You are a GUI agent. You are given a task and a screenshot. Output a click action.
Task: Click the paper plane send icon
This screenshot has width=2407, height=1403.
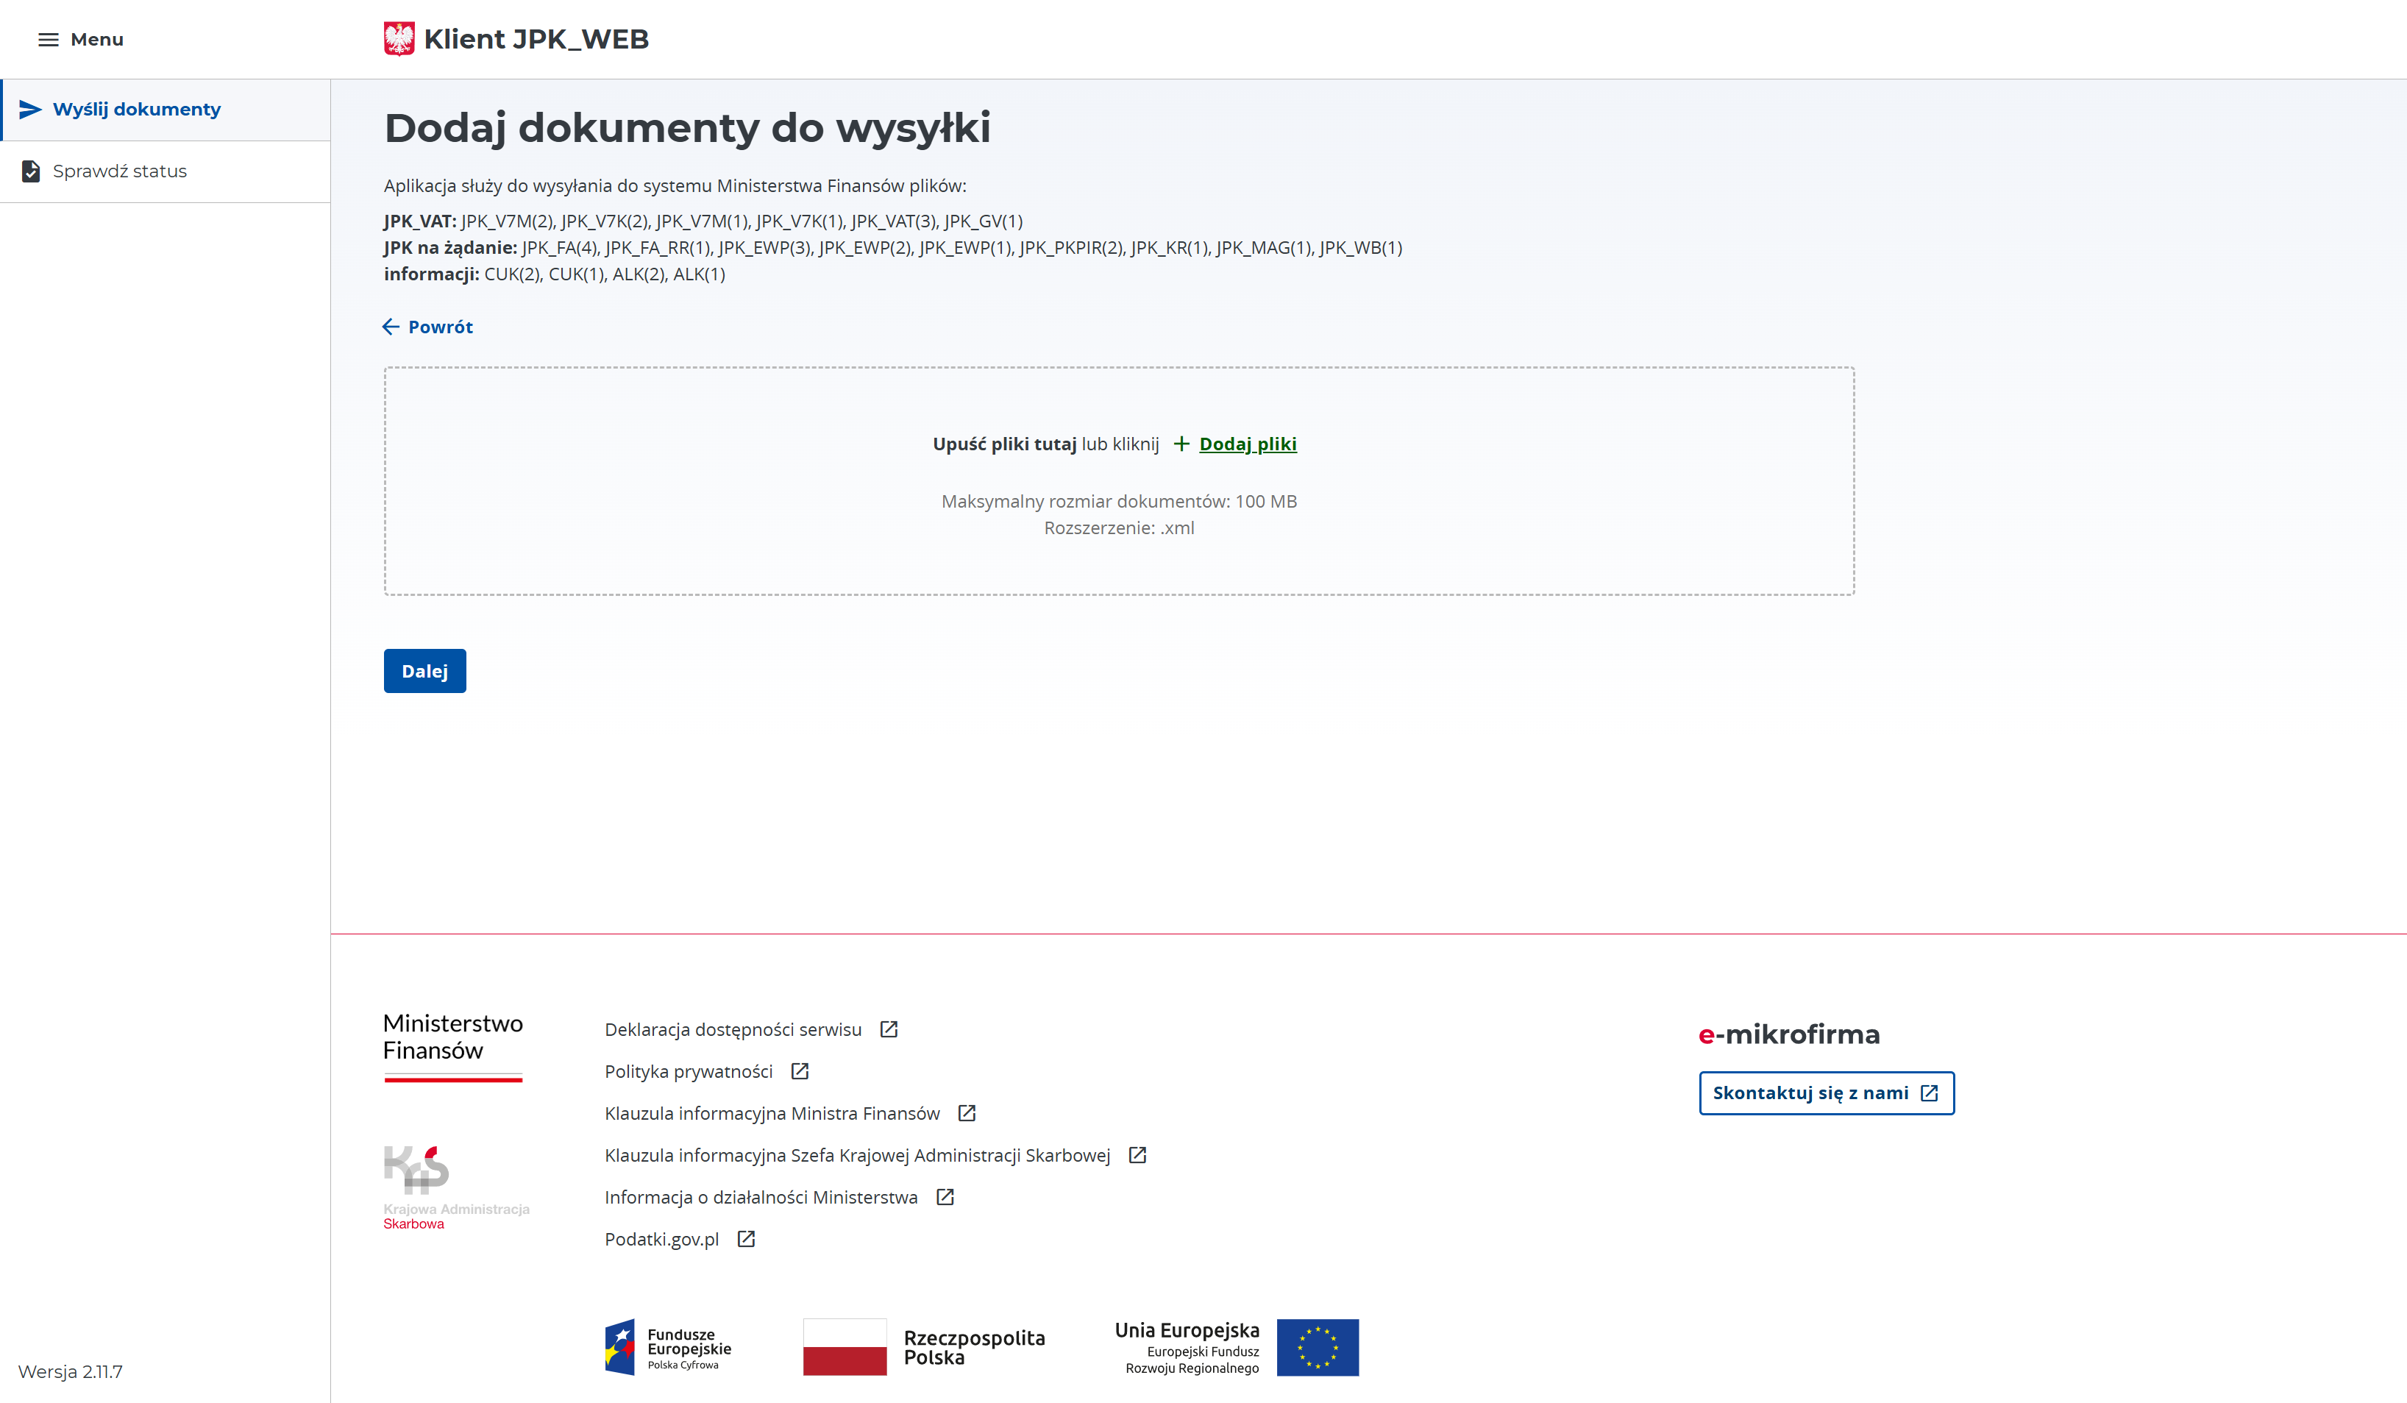(31, 109)
